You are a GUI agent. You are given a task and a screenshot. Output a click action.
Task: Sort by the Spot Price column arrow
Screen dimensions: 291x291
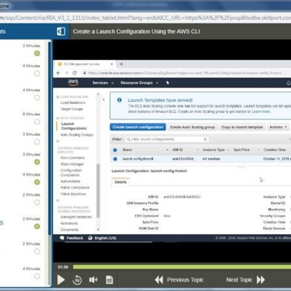258,150
